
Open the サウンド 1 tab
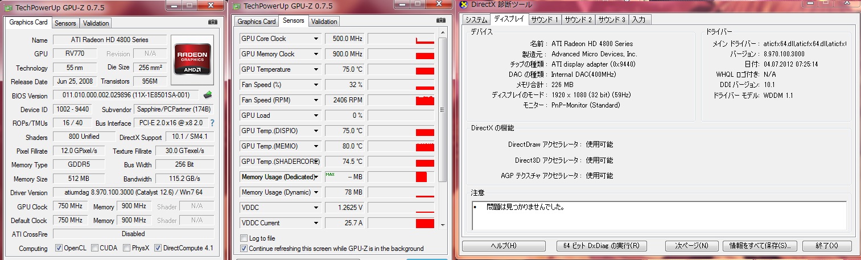pyautogui.click(x=545, y=19)
